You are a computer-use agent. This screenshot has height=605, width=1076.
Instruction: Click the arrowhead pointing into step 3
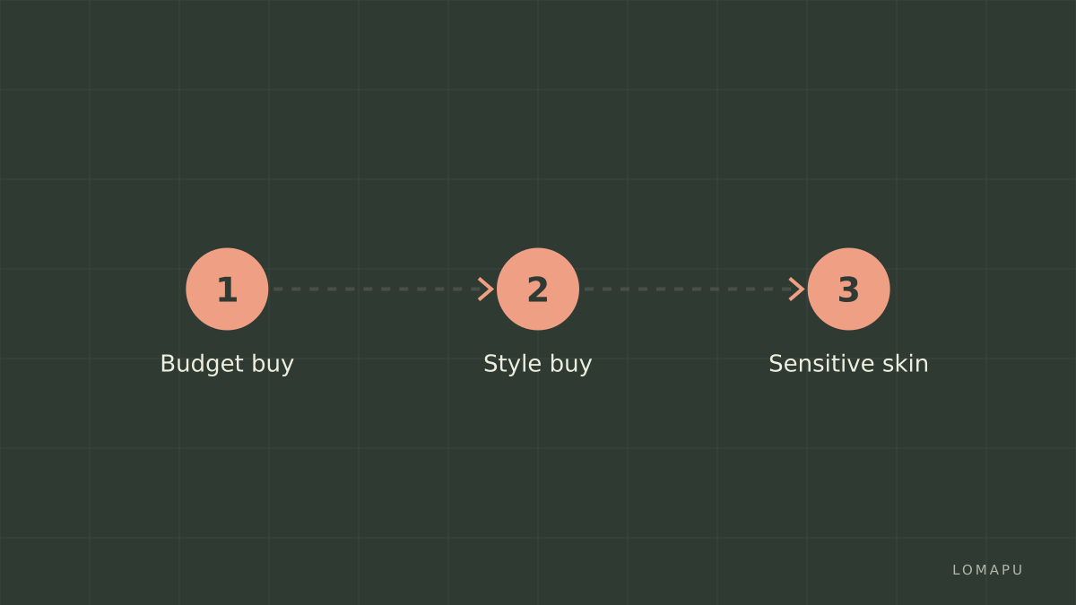click(796, 289)
